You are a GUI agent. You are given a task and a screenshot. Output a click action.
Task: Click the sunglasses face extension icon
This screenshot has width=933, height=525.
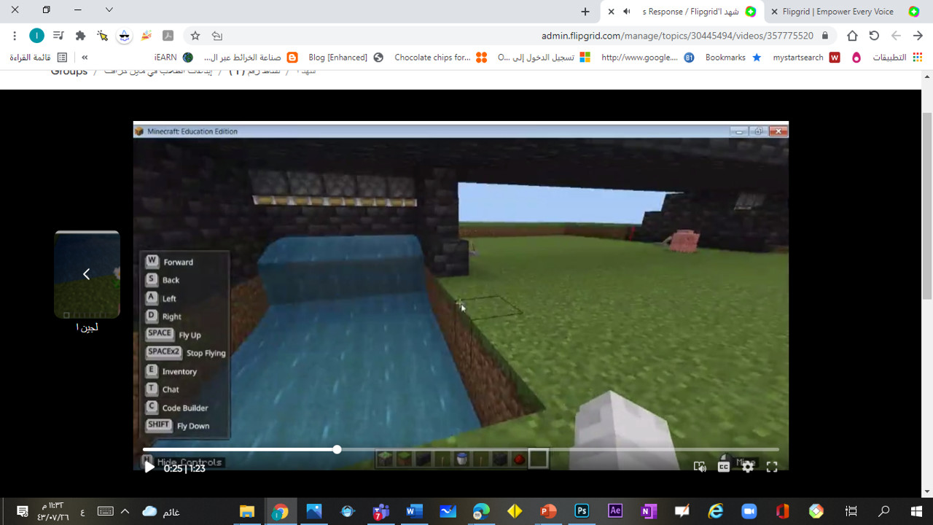125,35
